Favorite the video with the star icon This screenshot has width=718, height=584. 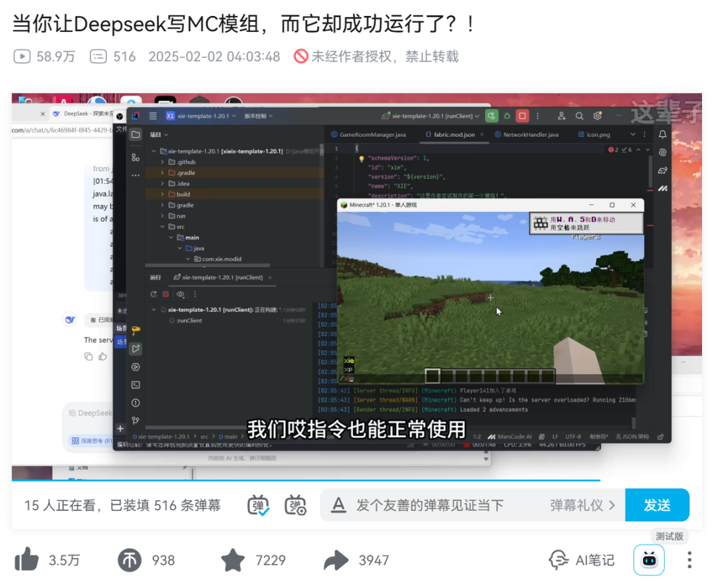pyautogui.click(x=233, y=559)
